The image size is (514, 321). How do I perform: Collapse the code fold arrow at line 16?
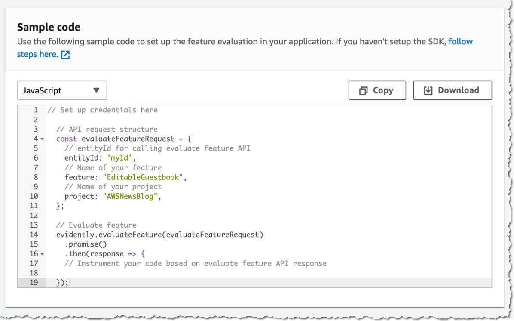pyautogui.click(x=42, y=254)
